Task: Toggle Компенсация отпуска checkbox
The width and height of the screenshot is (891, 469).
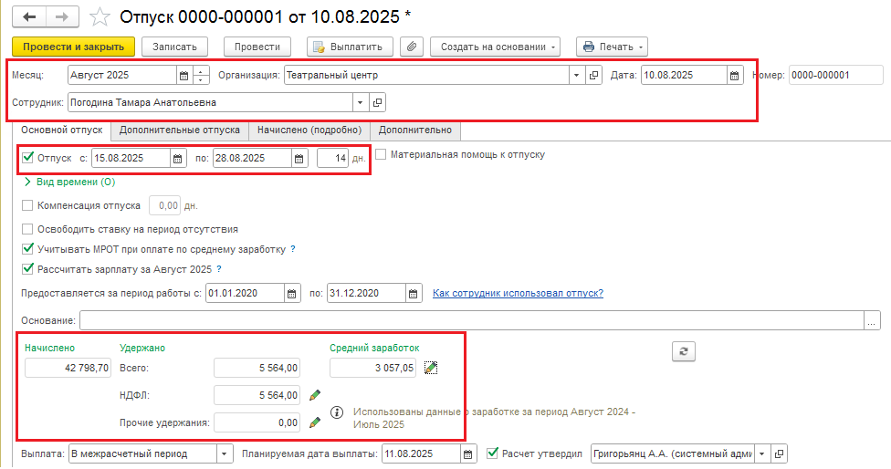Action: (x=27, y=205)
